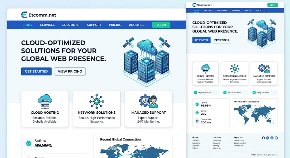
Task: Open SOLUTIONS in the large page navbar
Action: click(x=71, y=25)
